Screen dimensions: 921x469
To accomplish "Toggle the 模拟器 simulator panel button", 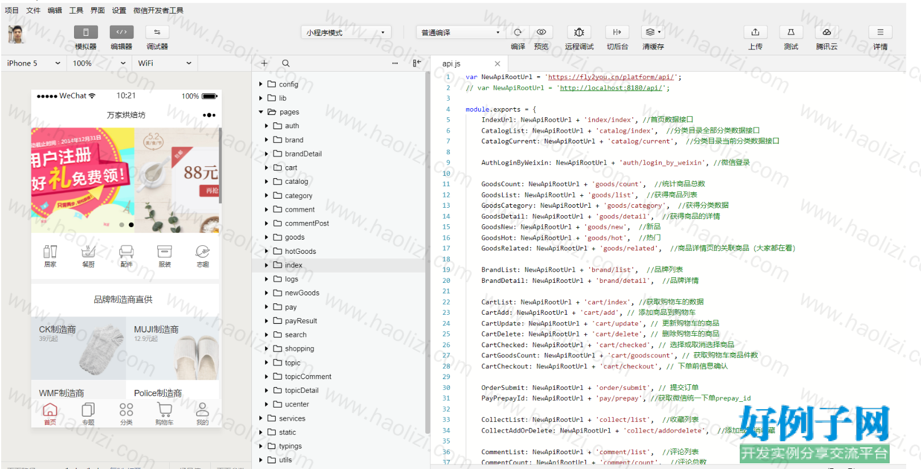I will 85,32.
